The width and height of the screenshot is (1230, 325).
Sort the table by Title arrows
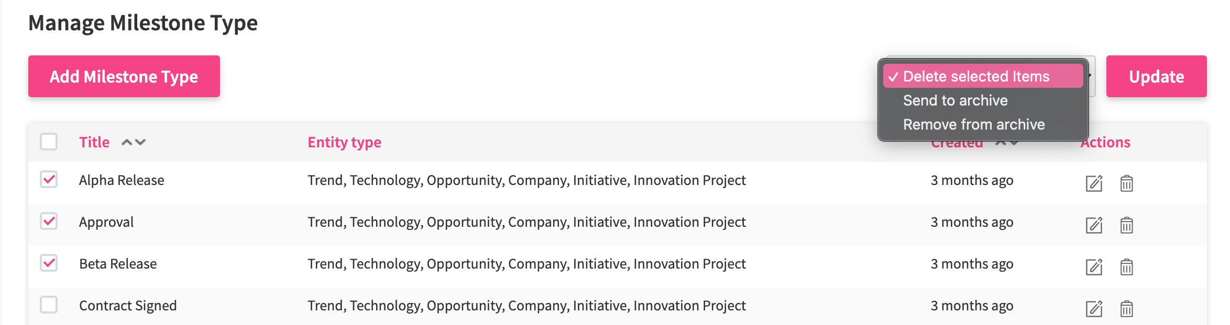coord(133,142)
